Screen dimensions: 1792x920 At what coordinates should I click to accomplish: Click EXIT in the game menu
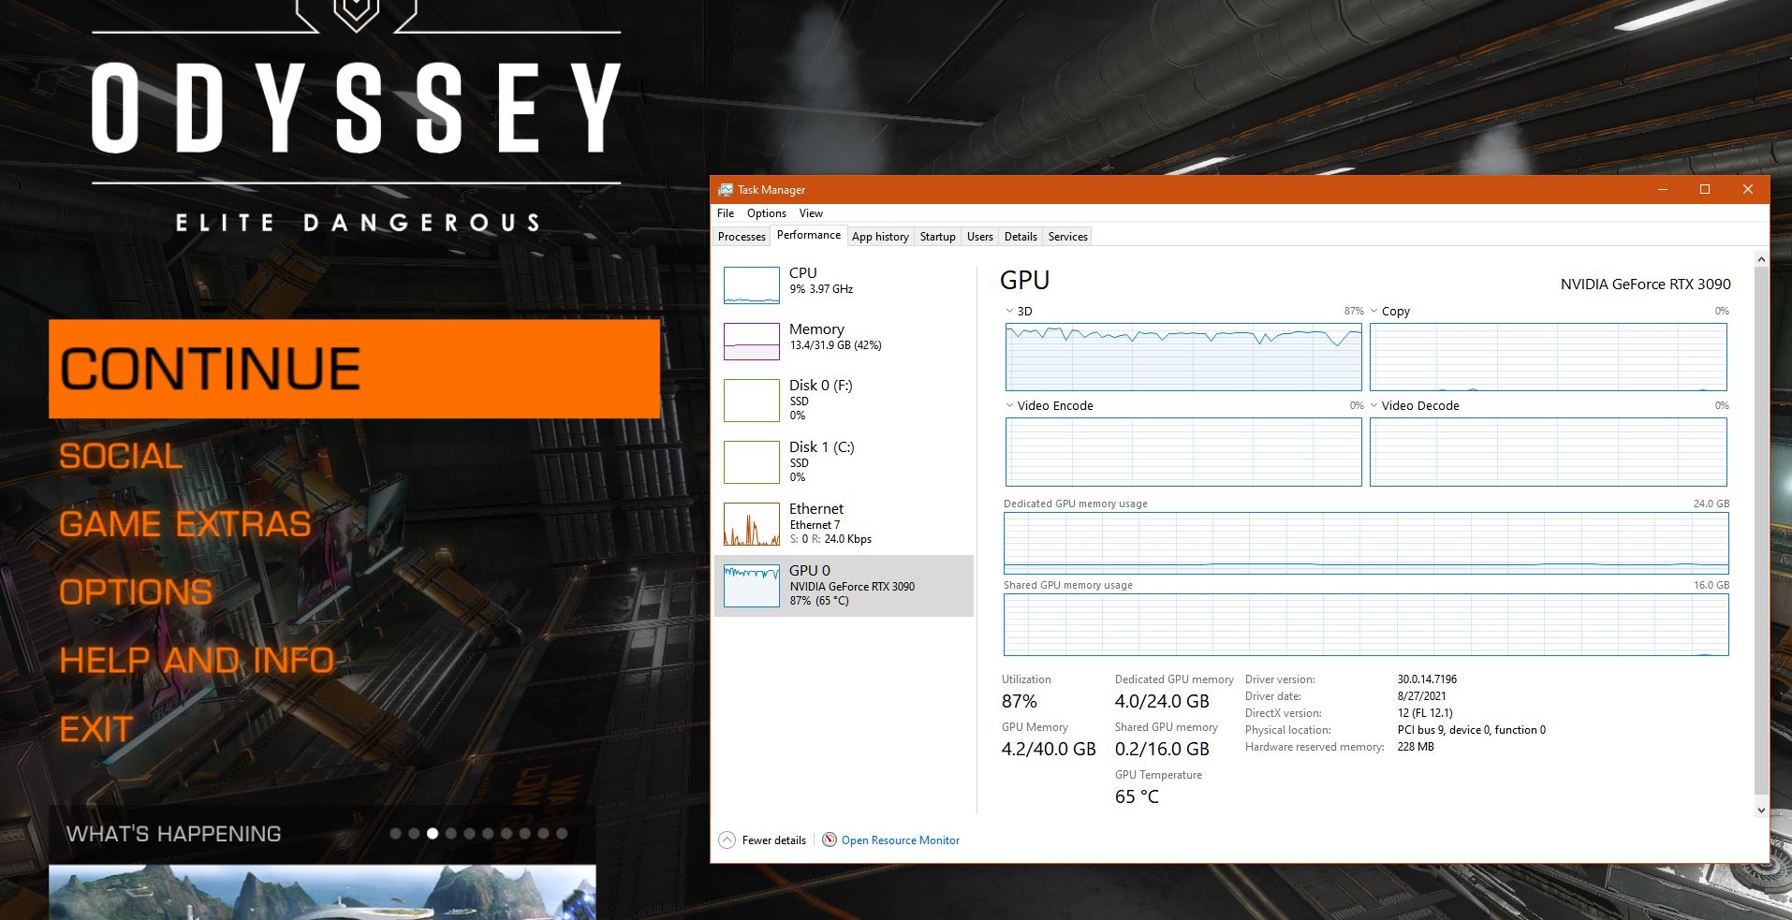(95, 729)
